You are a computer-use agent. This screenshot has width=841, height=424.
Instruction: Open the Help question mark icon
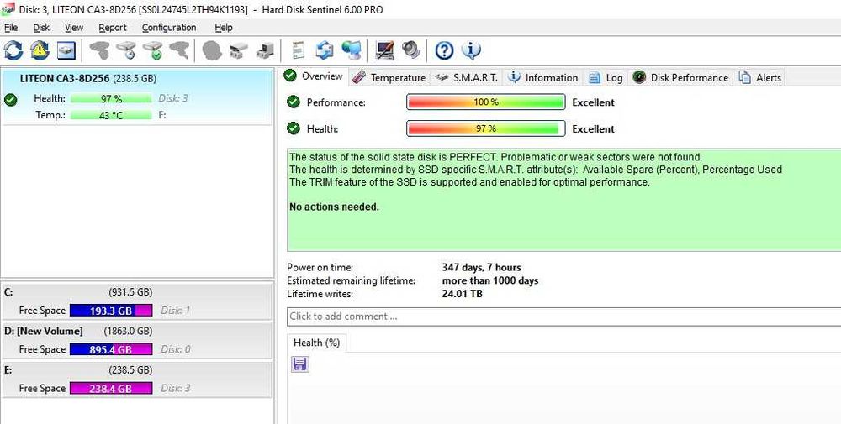[x=444, y=51]
